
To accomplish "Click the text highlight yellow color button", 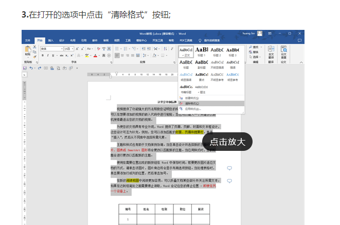I will tap(87, 56).
